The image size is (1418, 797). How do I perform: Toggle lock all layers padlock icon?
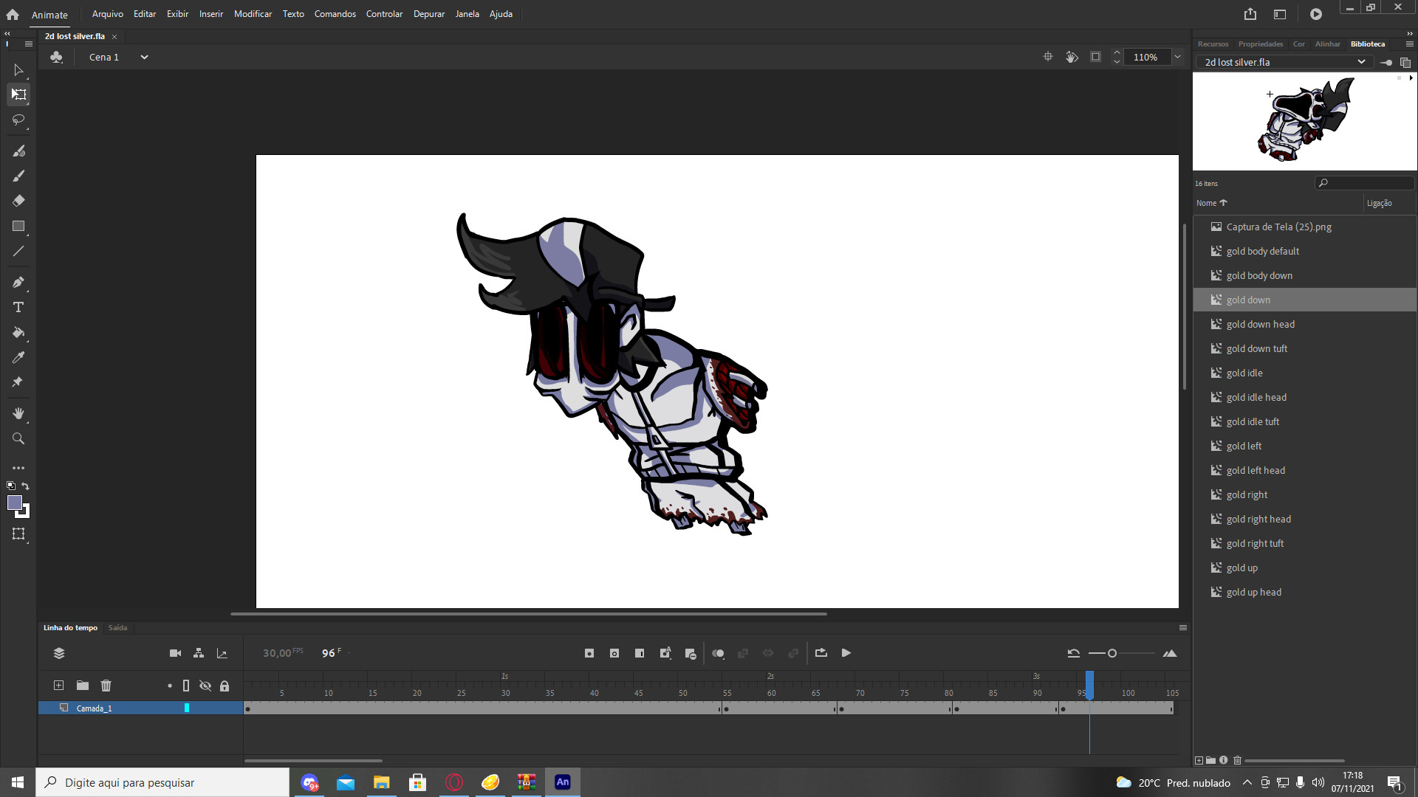225,686
